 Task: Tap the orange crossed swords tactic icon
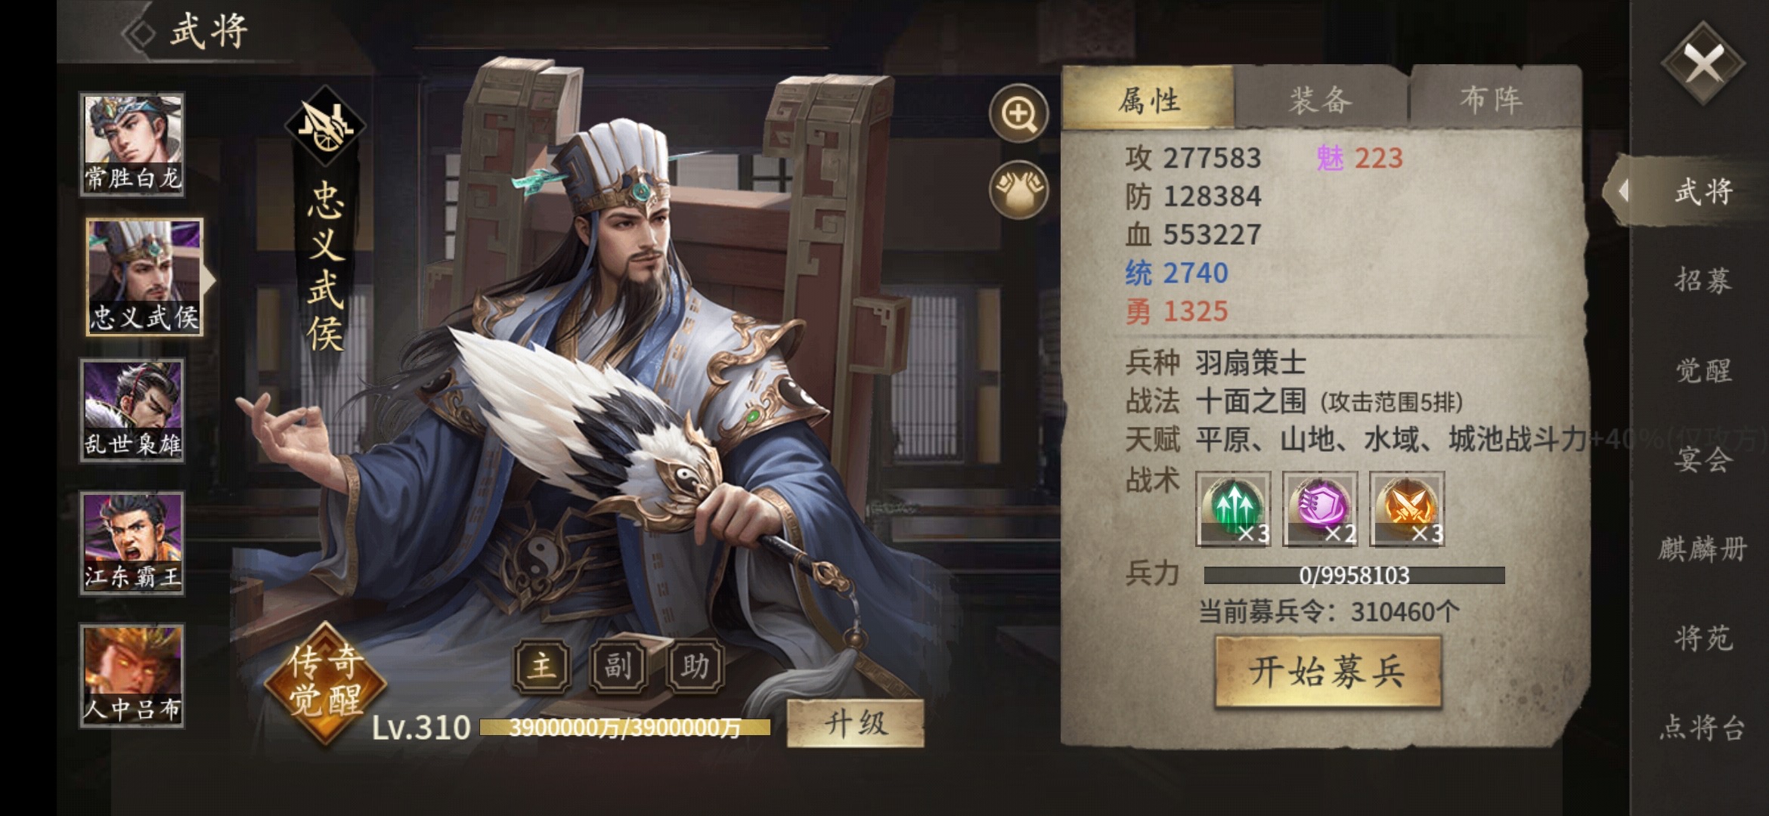(1407, 508)
